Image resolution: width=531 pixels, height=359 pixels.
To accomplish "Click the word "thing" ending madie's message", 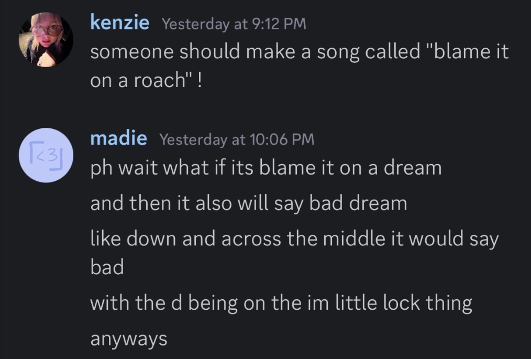I will (451, 303).
